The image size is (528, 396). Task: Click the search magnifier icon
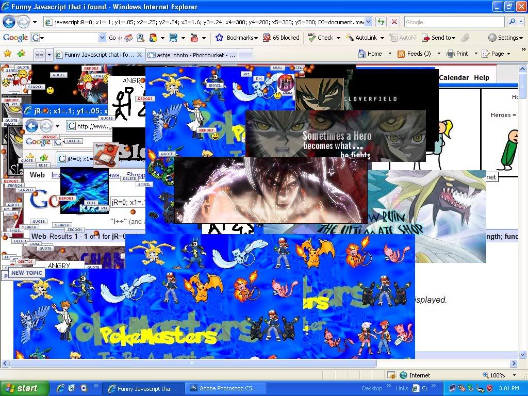pos(511,22)
